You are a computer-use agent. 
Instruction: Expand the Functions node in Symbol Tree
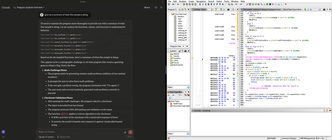[x=168, y=58]
